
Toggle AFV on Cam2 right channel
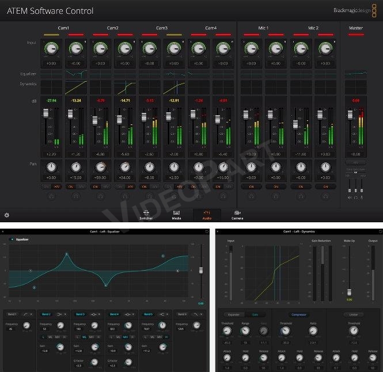(130, 187)
